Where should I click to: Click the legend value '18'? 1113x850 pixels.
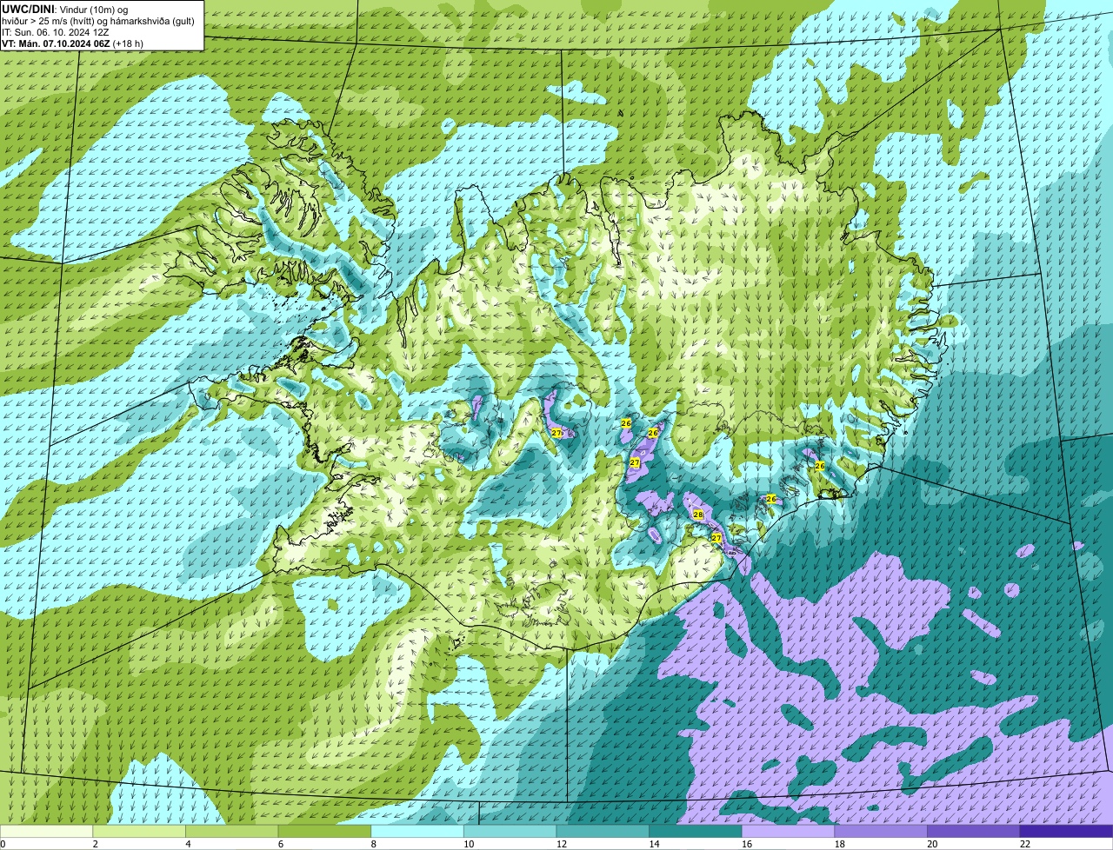[840, 844]
